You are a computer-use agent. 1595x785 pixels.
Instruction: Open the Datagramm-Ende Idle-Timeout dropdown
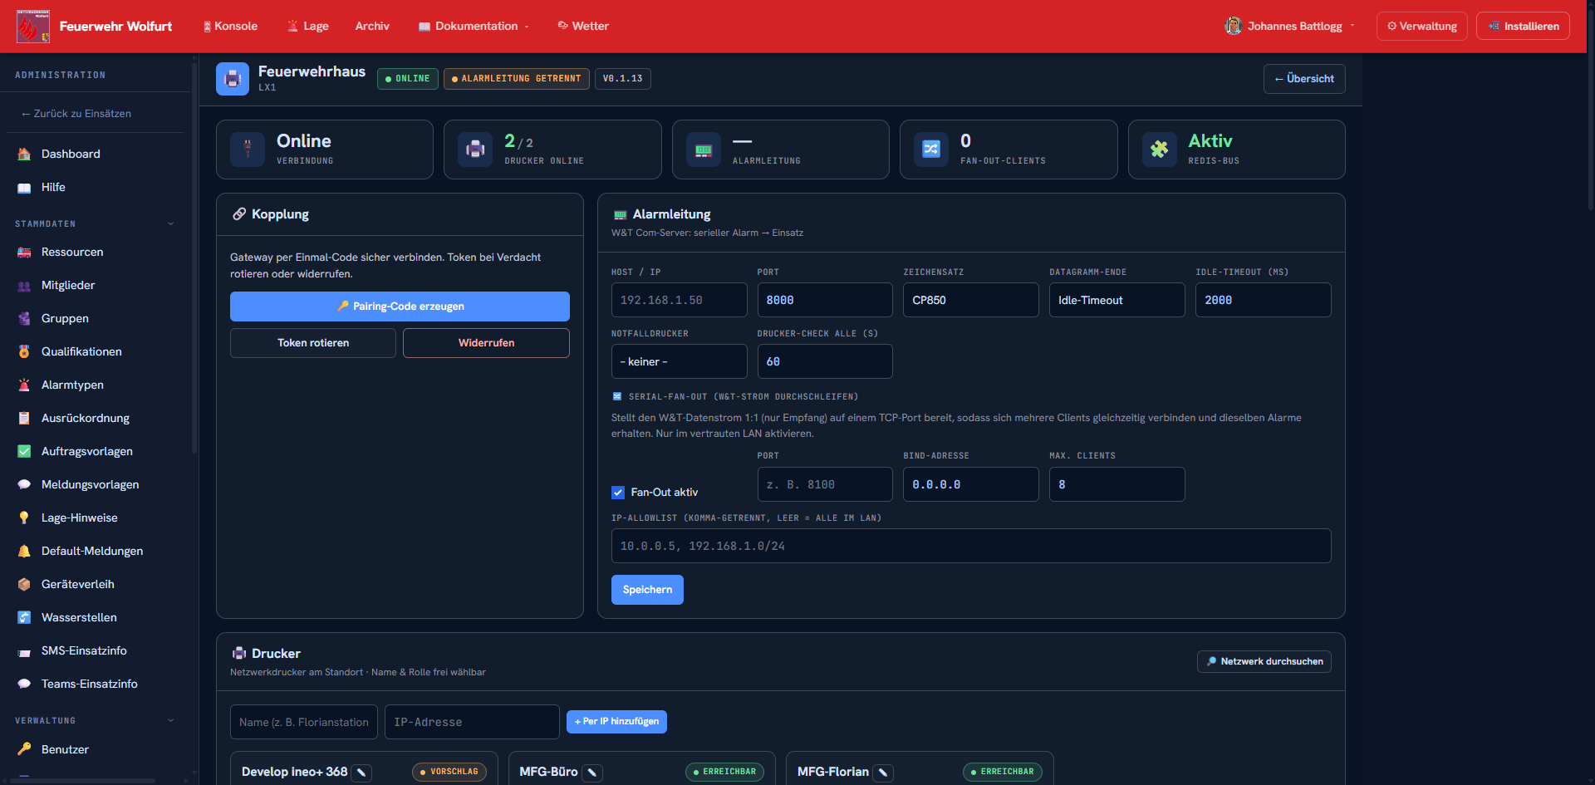click(1116, 300)
